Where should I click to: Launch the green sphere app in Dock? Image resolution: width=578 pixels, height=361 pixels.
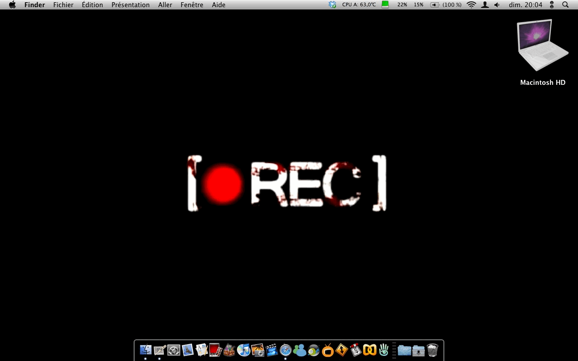(313, 350)
